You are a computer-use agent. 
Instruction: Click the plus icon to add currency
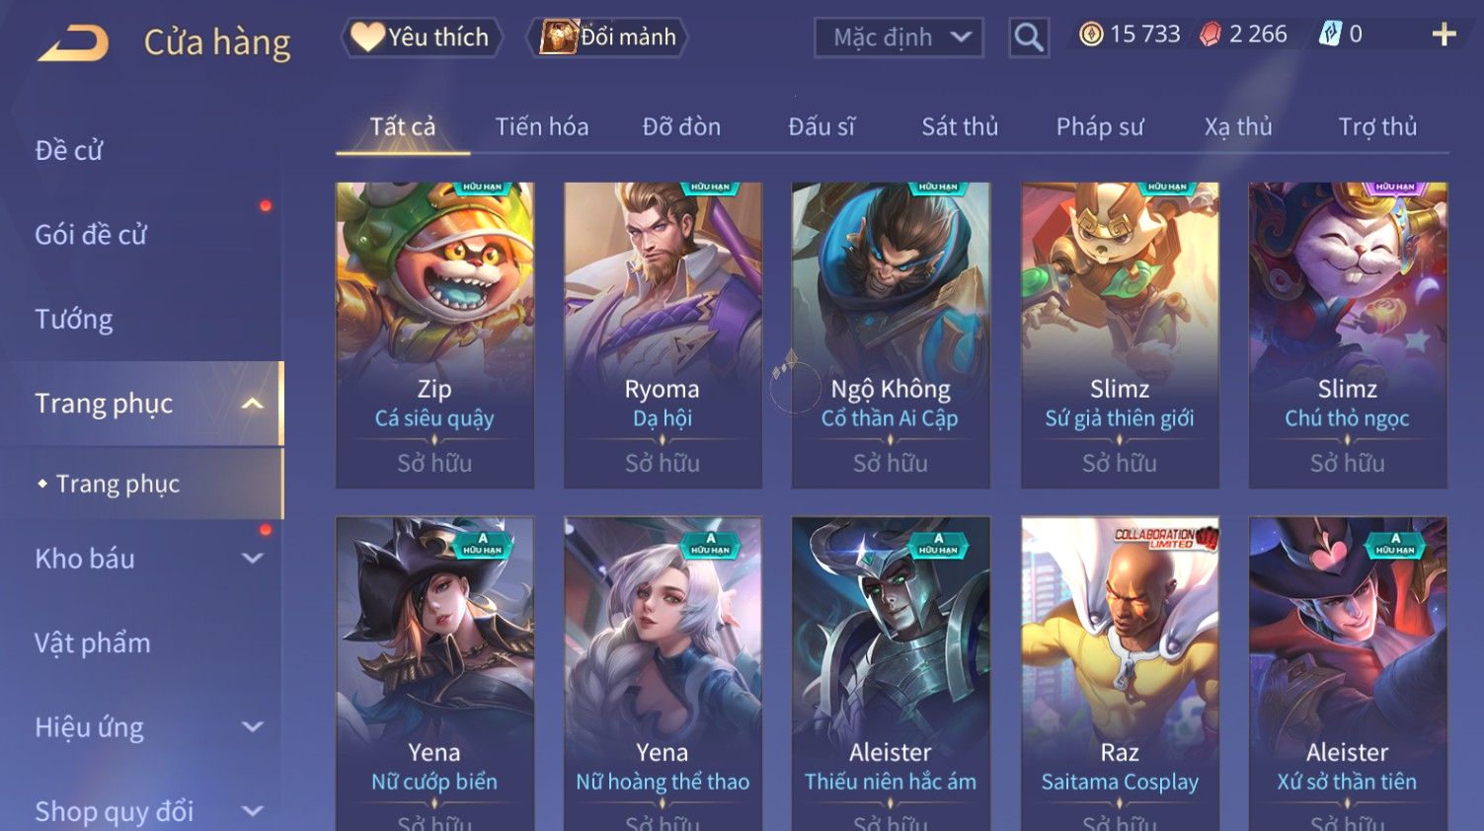click(x=1444, y=35)
